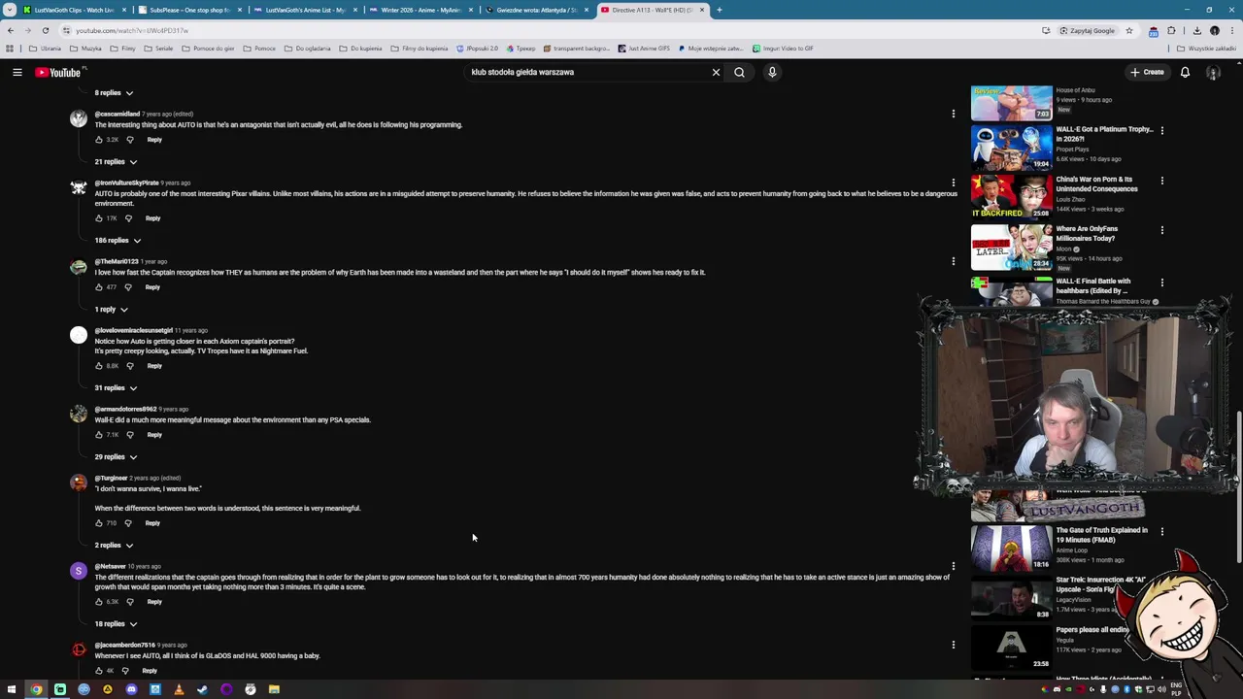Image resolution: width=1243 pixels, height=699 pixels.
Task: Open the Muzyka bookmarks folder
Action: [85, 49]
